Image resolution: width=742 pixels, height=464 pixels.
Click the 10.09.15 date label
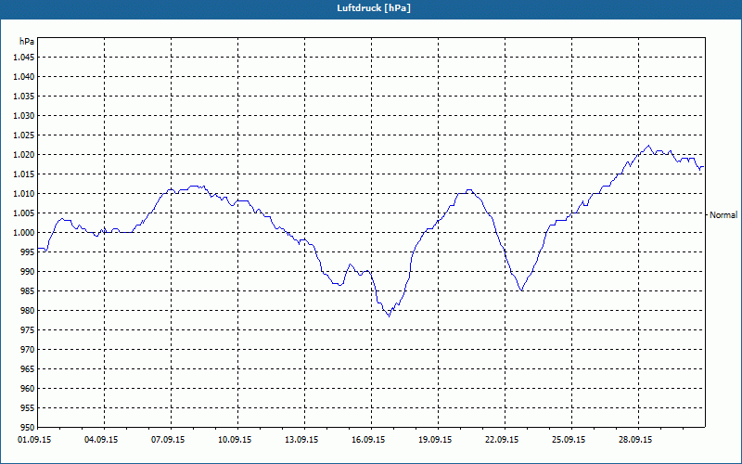[235, 440]
